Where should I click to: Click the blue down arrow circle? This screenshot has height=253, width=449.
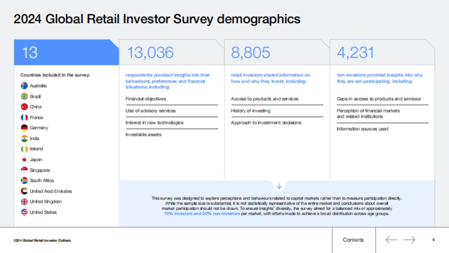pos(279,186)
